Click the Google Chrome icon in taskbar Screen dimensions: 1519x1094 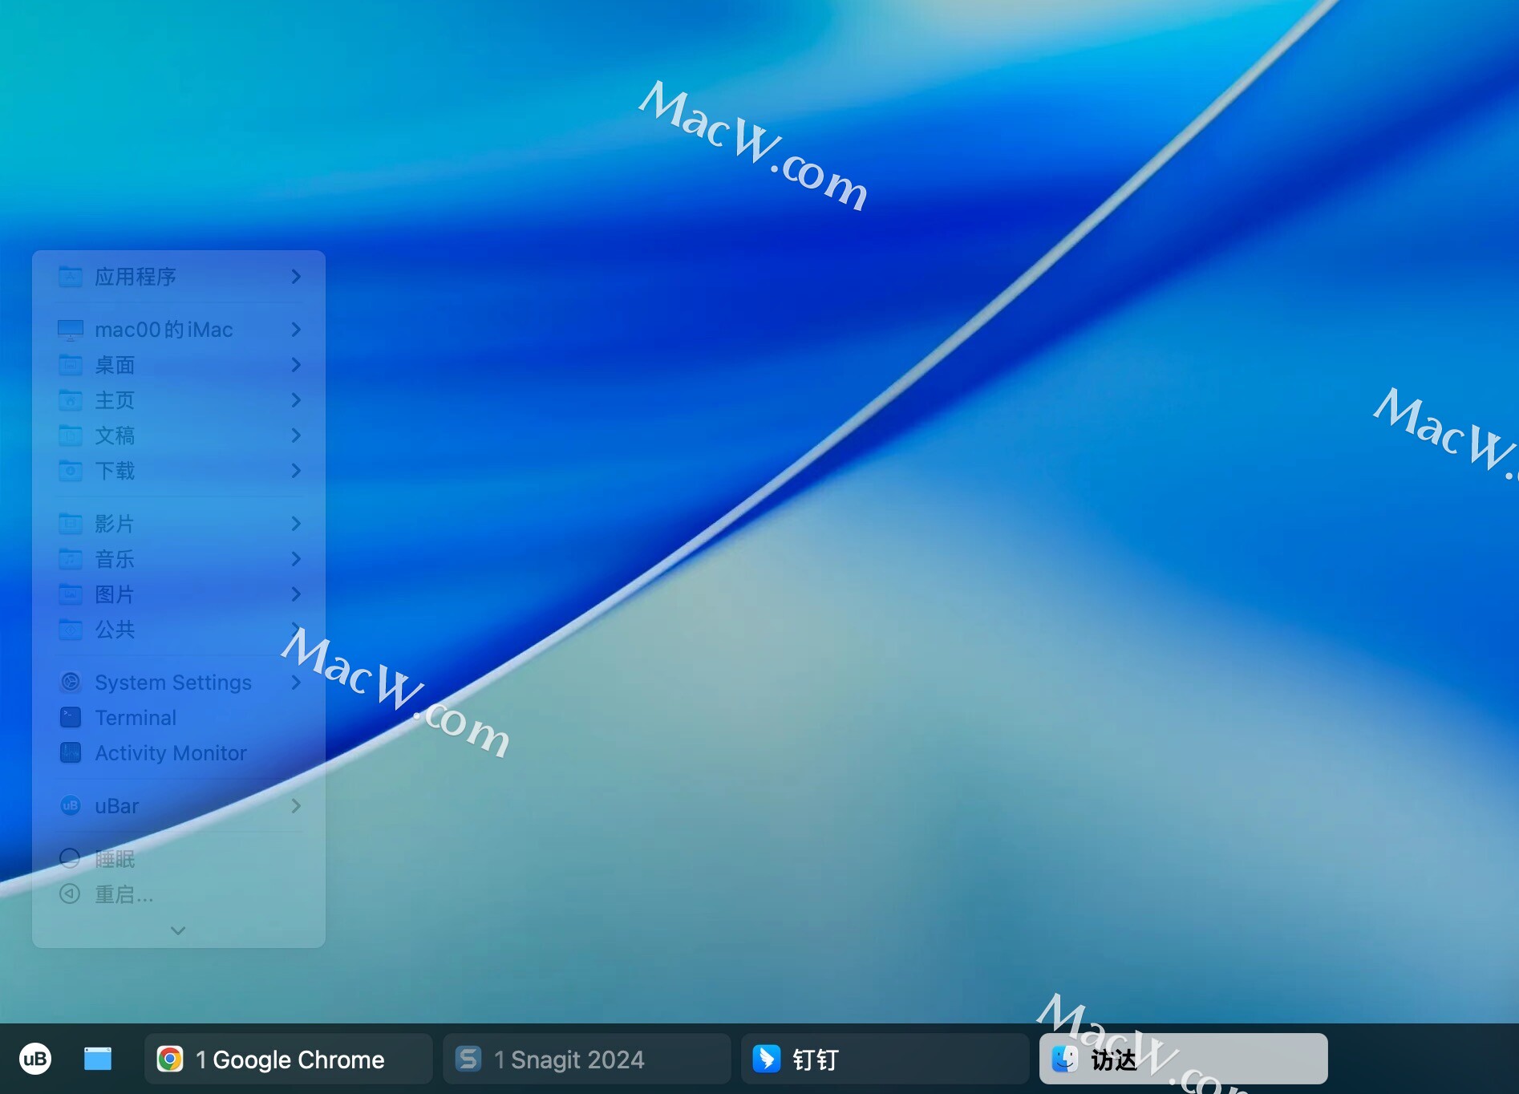pyautogui.click(x=170, y=1059)
